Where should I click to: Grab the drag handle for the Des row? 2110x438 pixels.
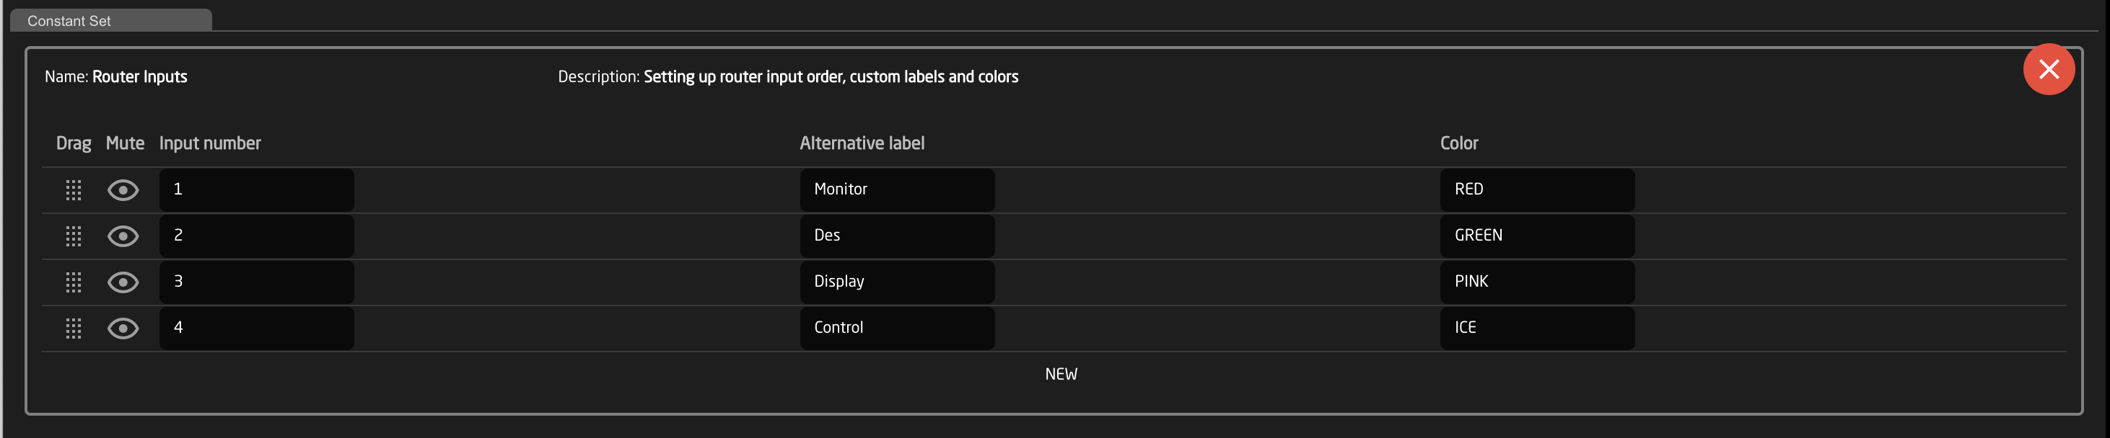[74, 236]
